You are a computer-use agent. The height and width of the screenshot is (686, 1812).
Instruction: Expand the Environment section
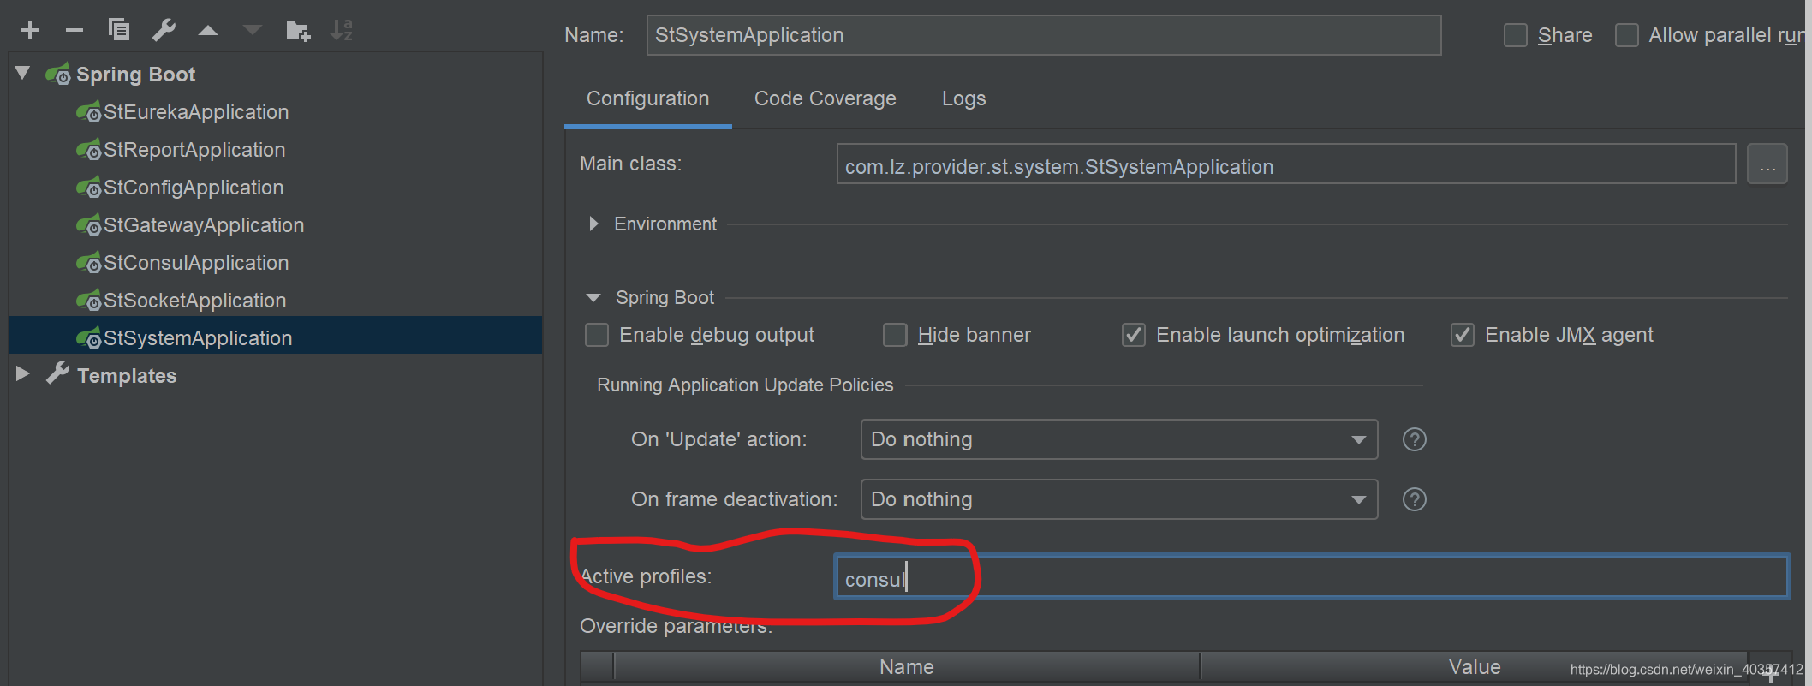click(x=593, y=224)
